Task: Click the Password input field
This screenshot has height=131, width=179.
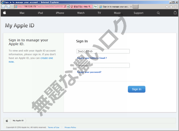Action: tap(103, 65)
